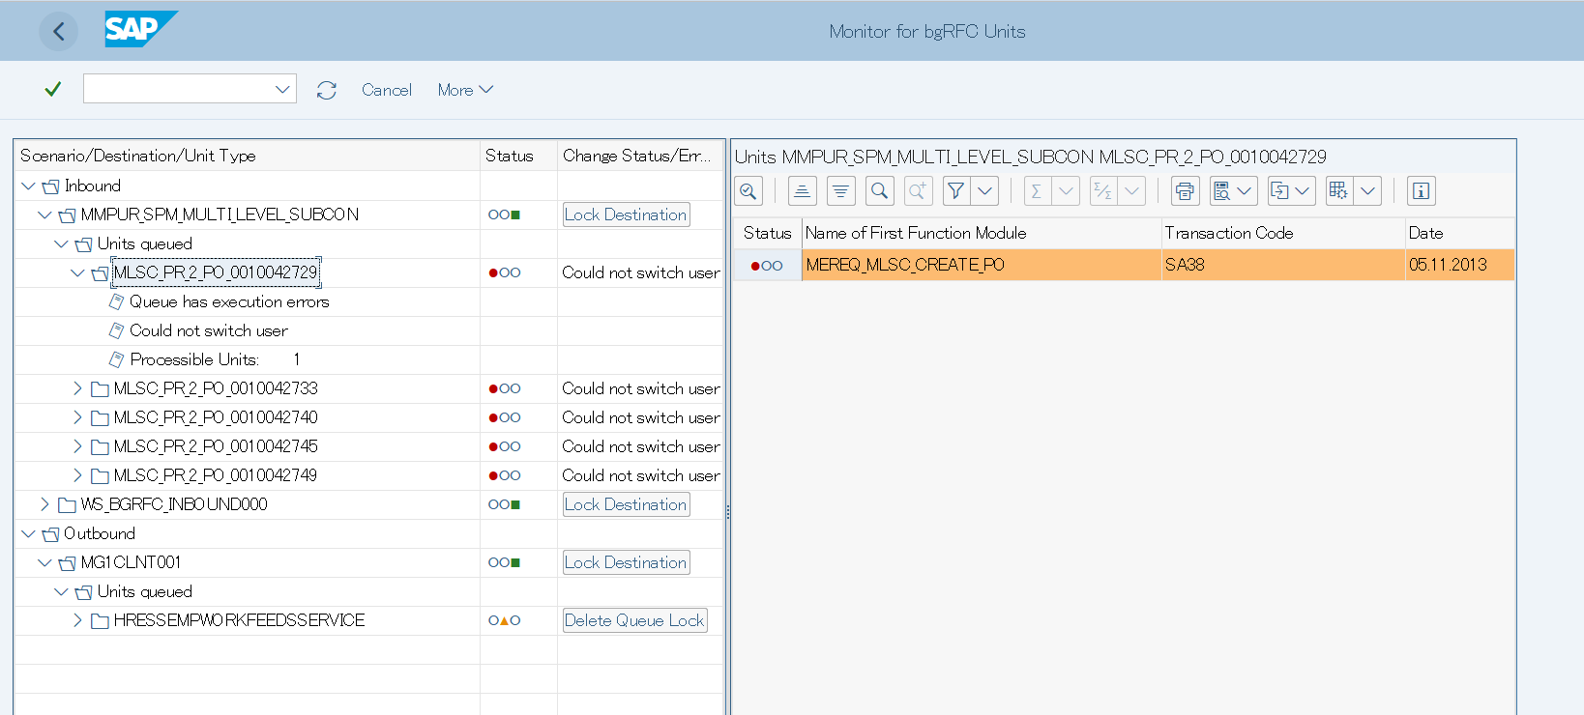
Task: Open the layout settings dropdown arrow
Action: click(1367, 191)
